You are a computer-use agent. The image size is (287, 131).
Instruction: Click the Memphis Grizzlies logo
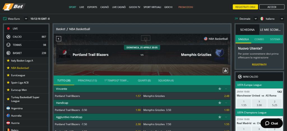click(220, 54)
